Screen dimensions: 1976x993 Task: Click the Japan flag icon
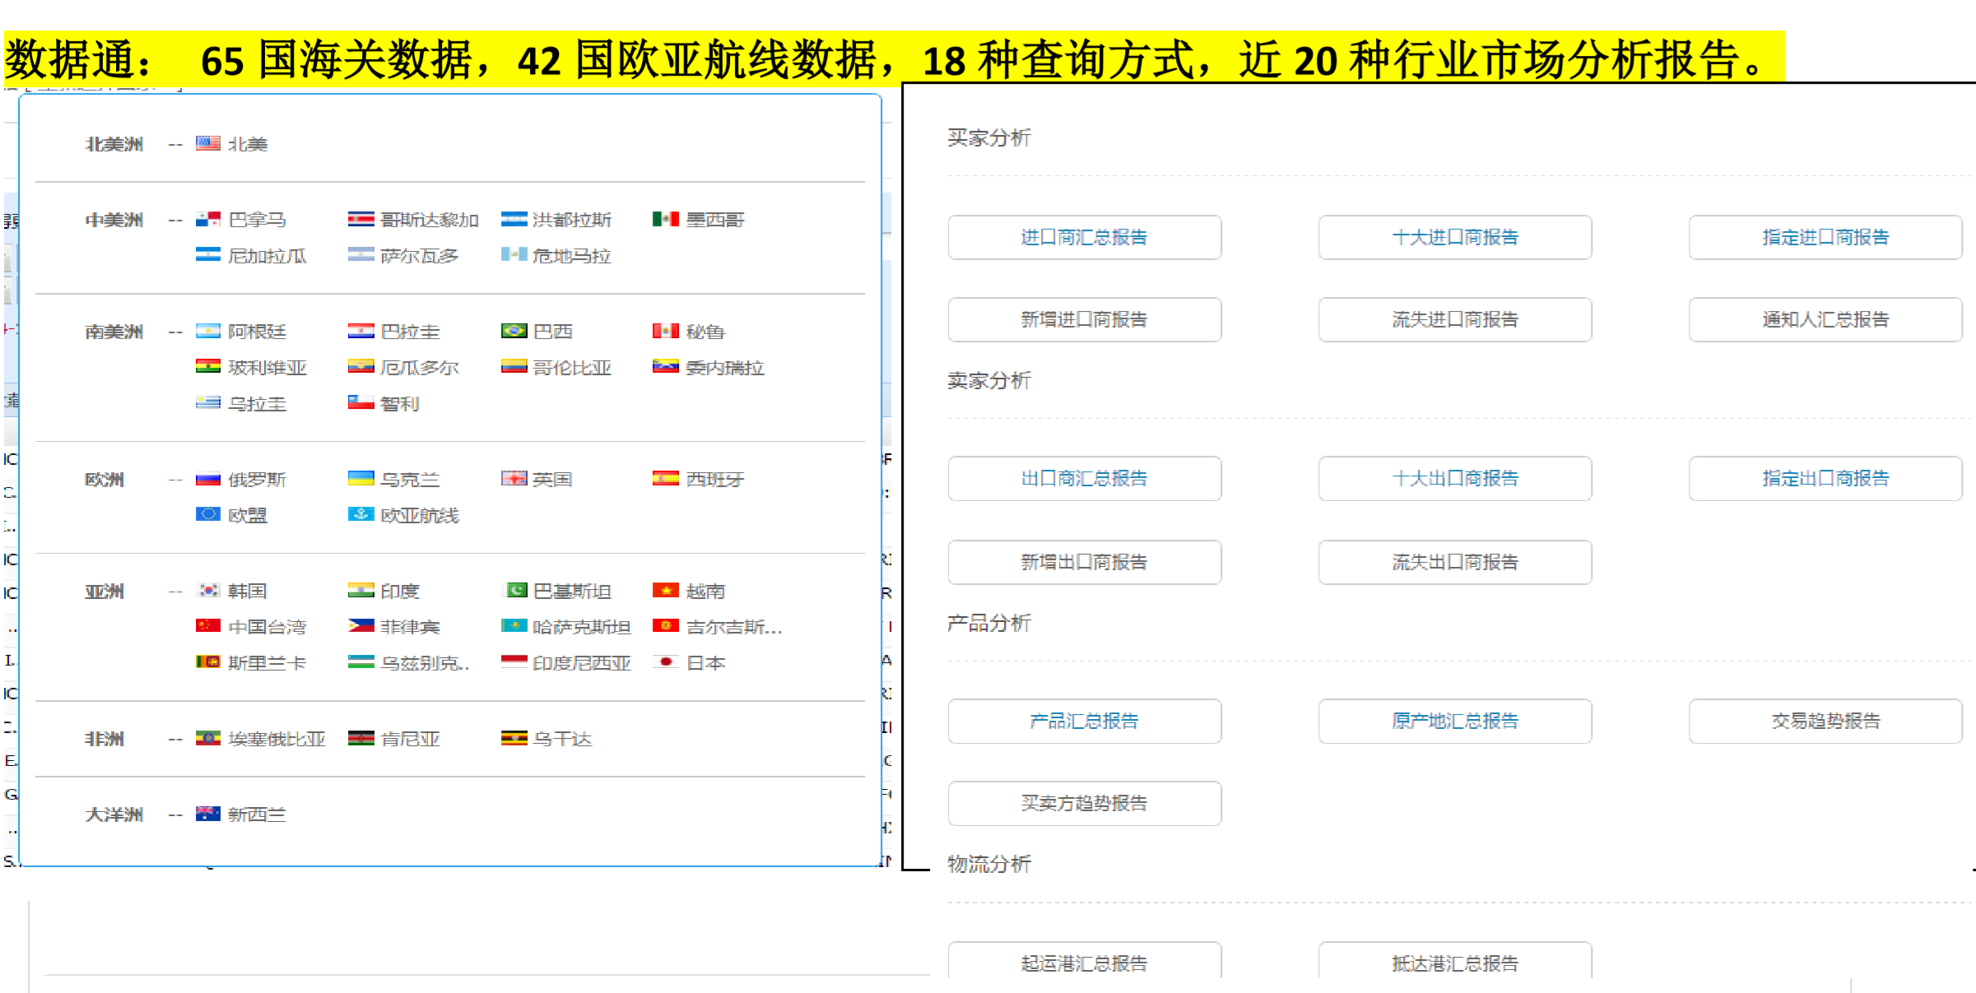pos(665,662)
